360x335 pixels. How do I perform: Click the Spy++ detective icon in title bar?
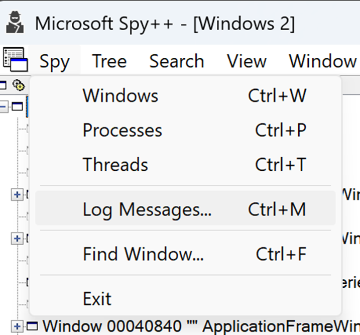pos(16,23)
